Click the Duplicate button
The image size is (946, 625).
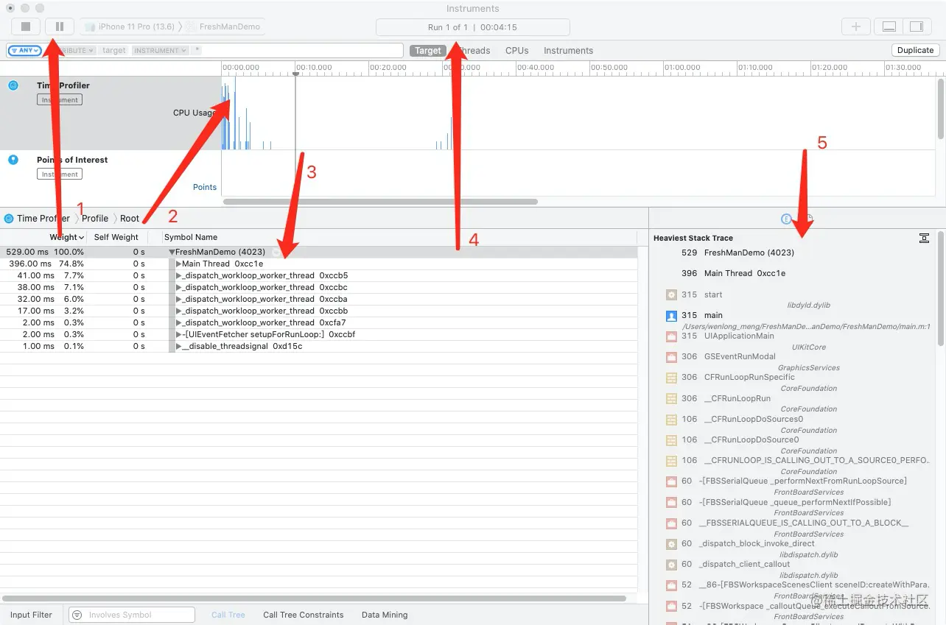click(916, 50)
